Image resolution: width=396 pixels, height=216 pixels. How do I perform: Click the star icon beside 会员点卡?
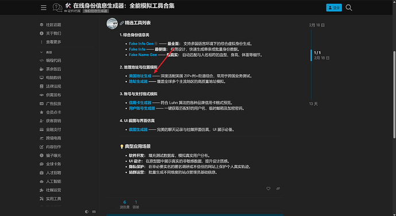coord(41,112)
